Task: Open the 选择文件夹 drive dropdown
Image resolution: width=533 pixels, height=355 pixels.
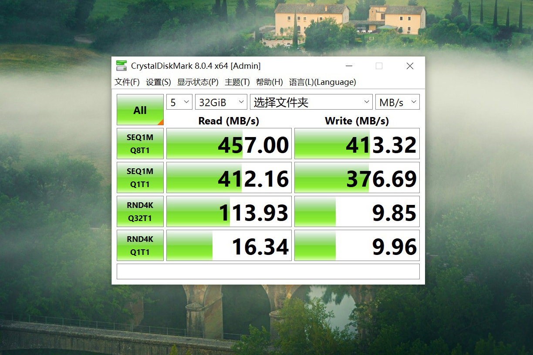Action: [x=311, y=102]
